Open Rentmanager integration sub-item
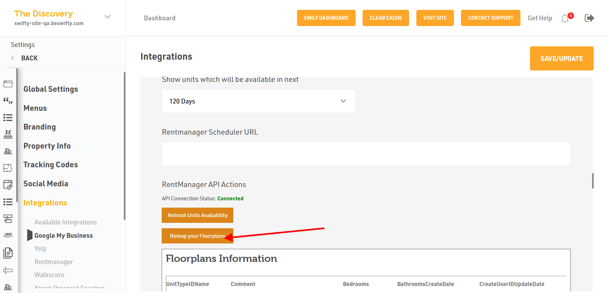Image resolution: width=608 pixels, height=293 pixels. 54,262
